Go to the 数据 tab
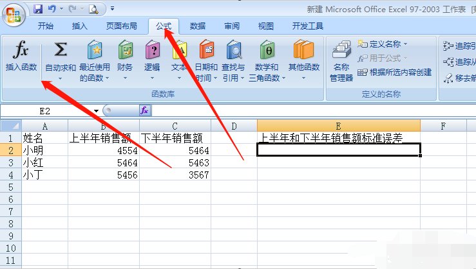Image resolution: width=476 pixels, height=269 pixels. pos(198,26)
